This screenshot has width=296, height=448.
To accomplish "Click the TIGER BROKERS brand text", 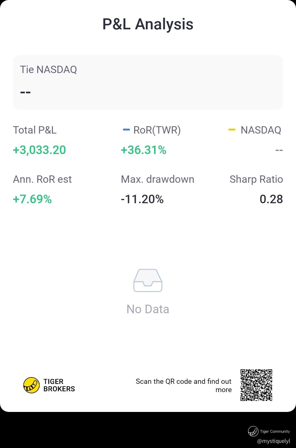I will [x=59, y=385].
